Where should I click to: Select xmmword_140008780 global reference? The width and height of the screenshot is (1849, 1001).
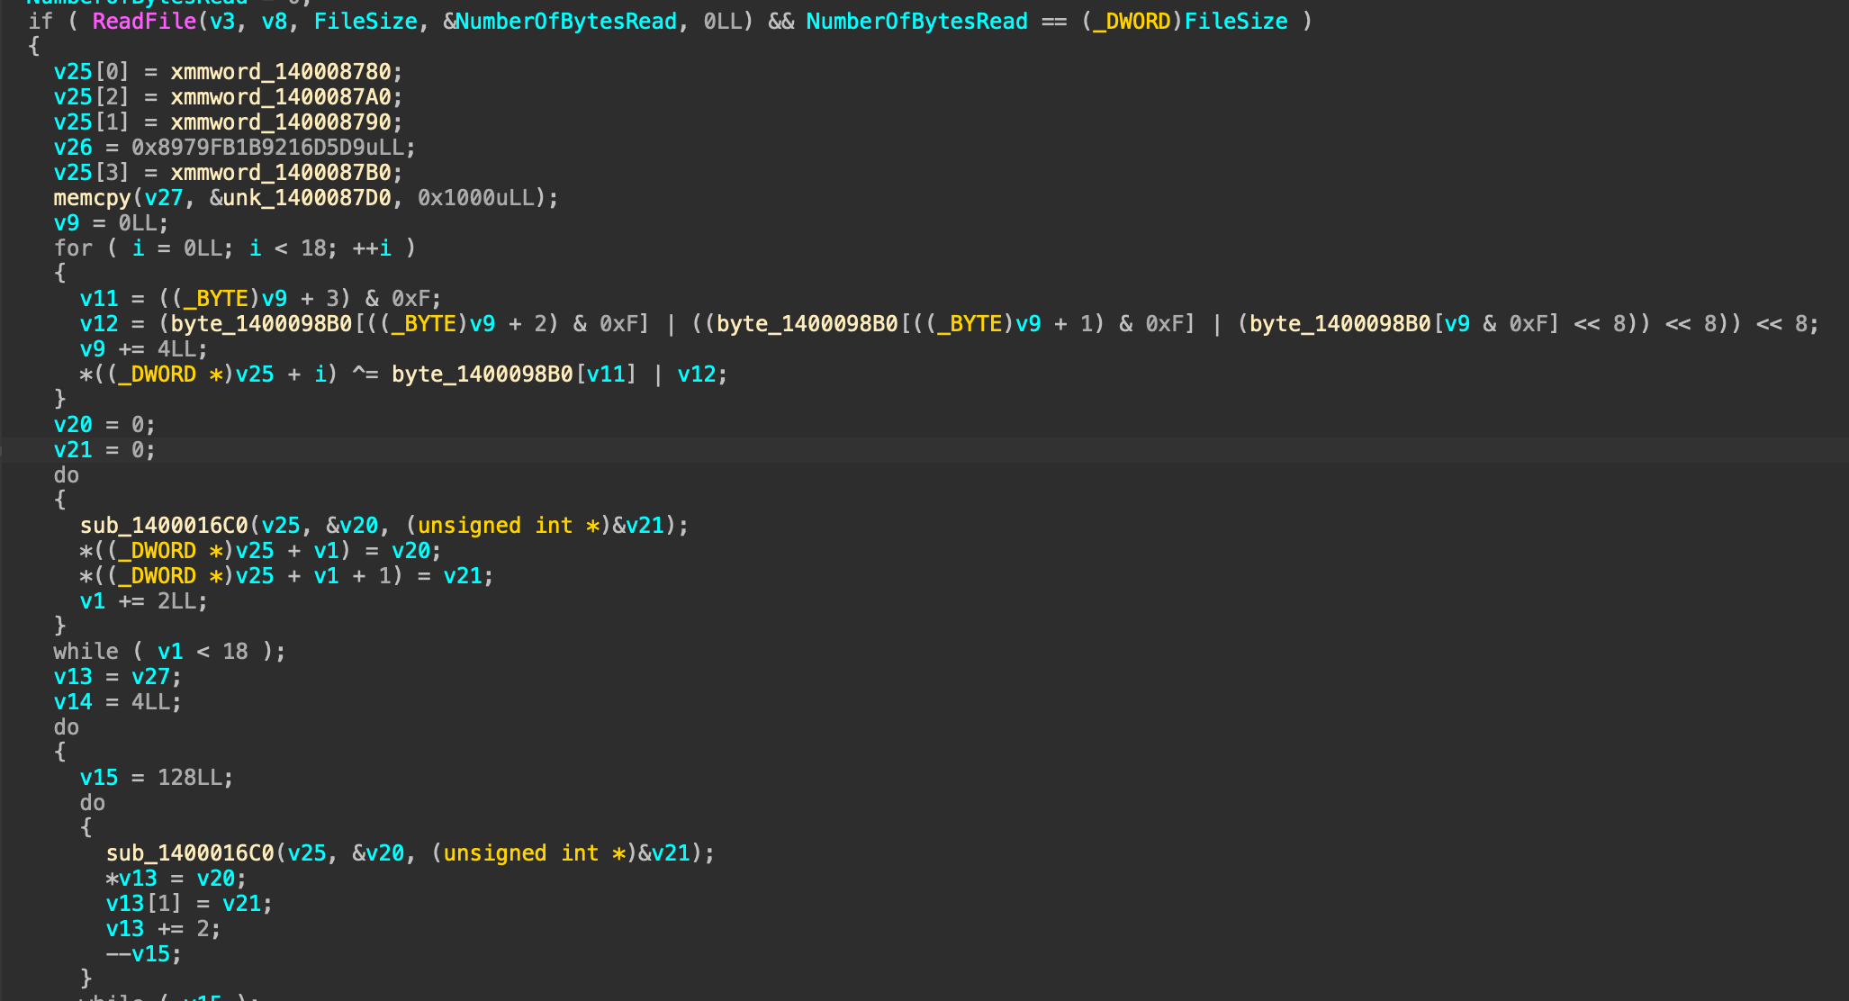(x=281, y=71)
